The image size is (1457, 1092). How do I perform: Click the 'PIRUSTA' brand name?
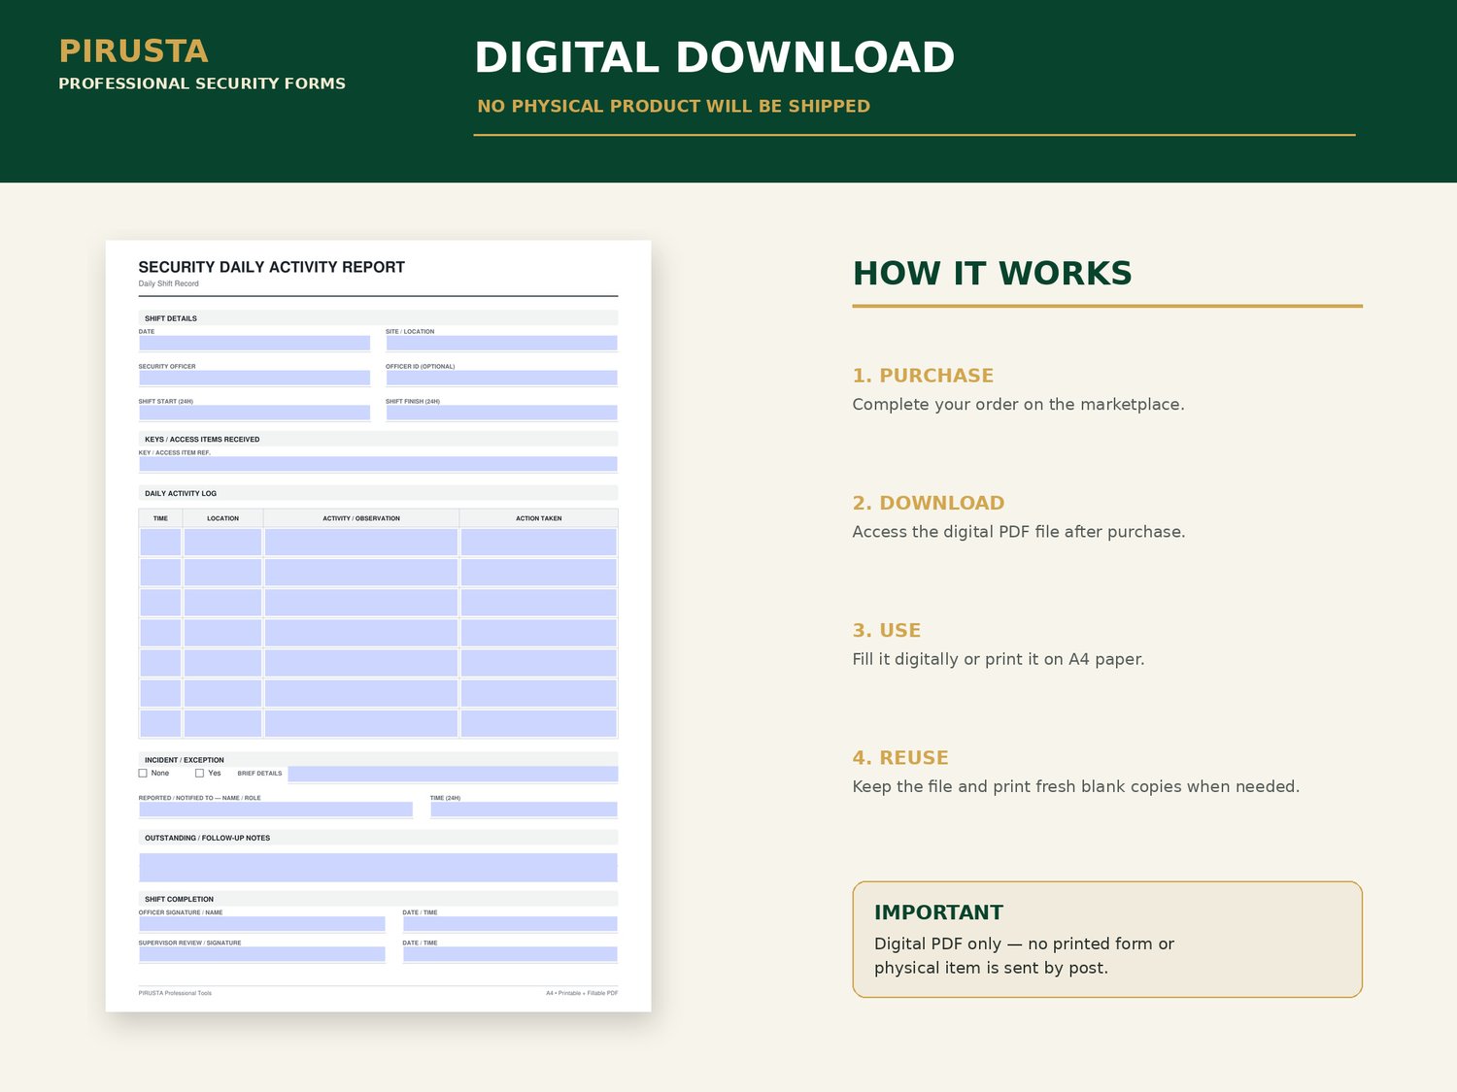coord(133,51)
